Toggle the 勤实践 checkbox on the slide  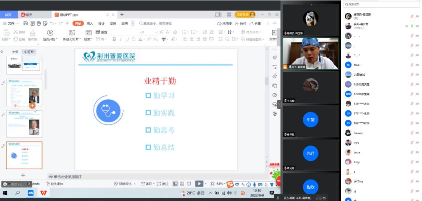[x=148, y=113]
